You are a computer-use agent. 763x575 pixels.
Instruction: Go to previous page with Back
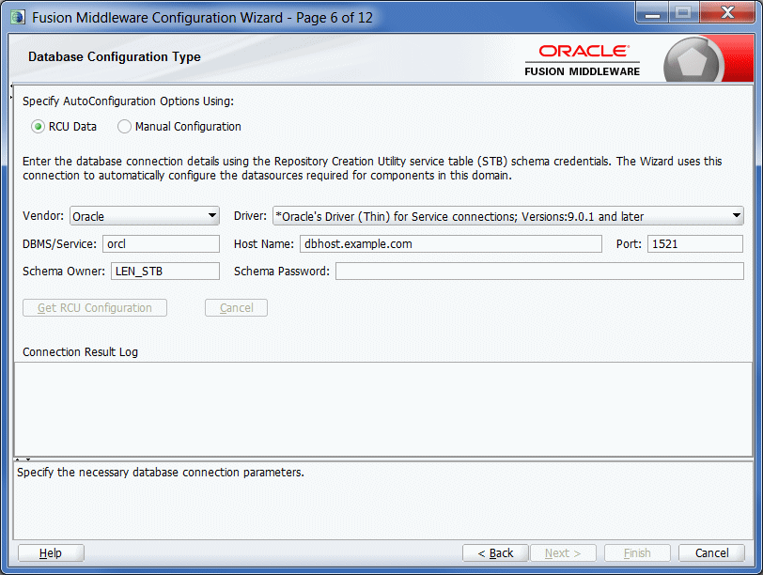point(495,553)
